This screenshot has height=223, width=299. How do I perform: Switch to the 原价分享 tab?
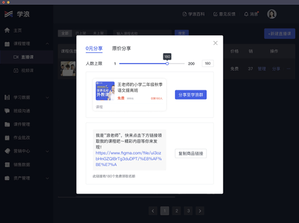pos(122,48)
